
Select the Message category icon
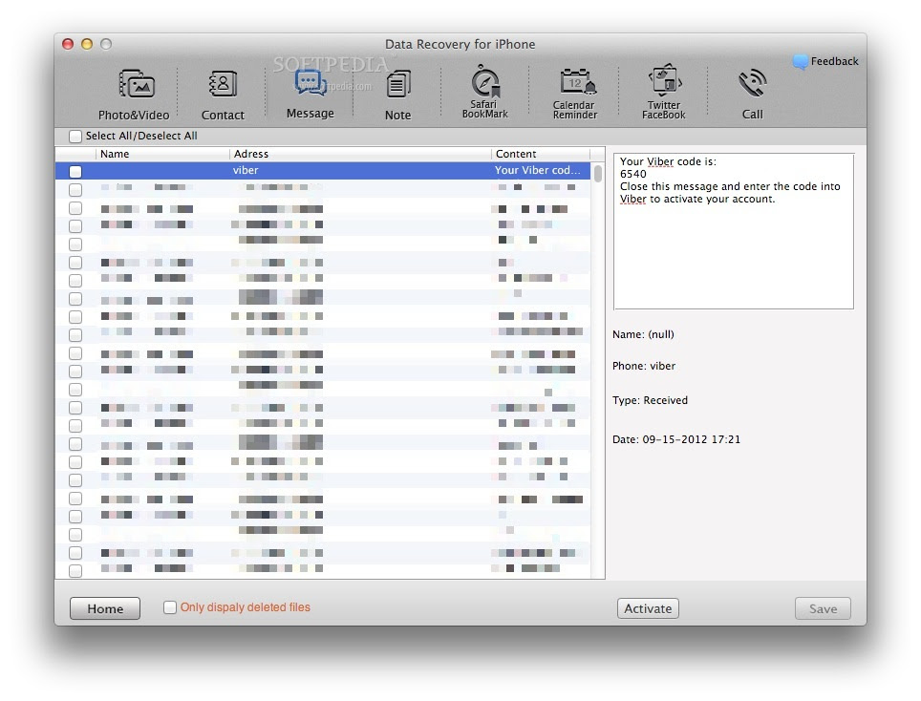coord(311,93)
